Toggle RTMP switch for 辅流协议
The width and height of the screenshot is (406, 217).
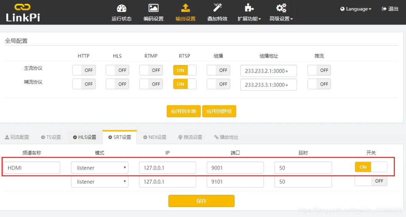(x=151, y=84)
